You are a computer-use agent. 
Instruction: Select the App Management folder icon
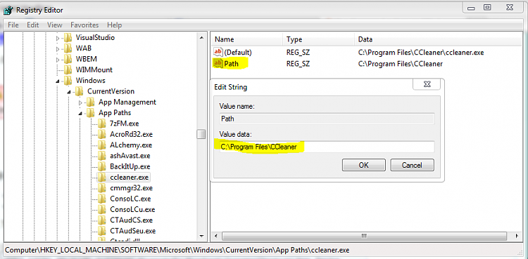point(91,102)
